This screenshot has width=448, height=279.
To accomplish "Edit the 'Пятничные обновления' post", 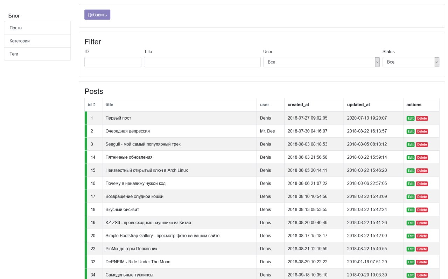I will click(x=411, y=158).
